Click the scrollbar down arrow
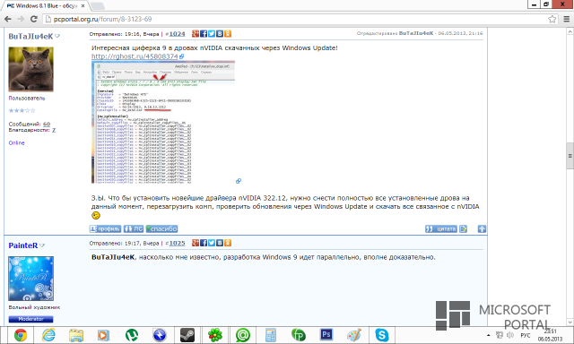Viewport: 574px width, 344px height. [x=570, y=322]
